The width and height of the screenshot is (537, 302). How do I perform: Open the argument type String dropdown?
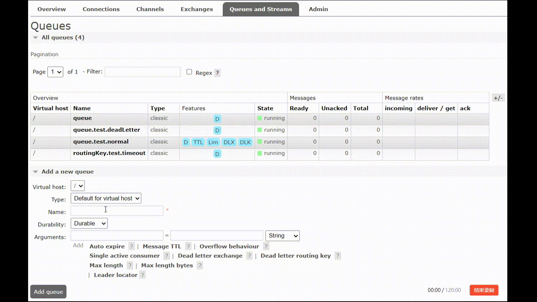point(283,236)
